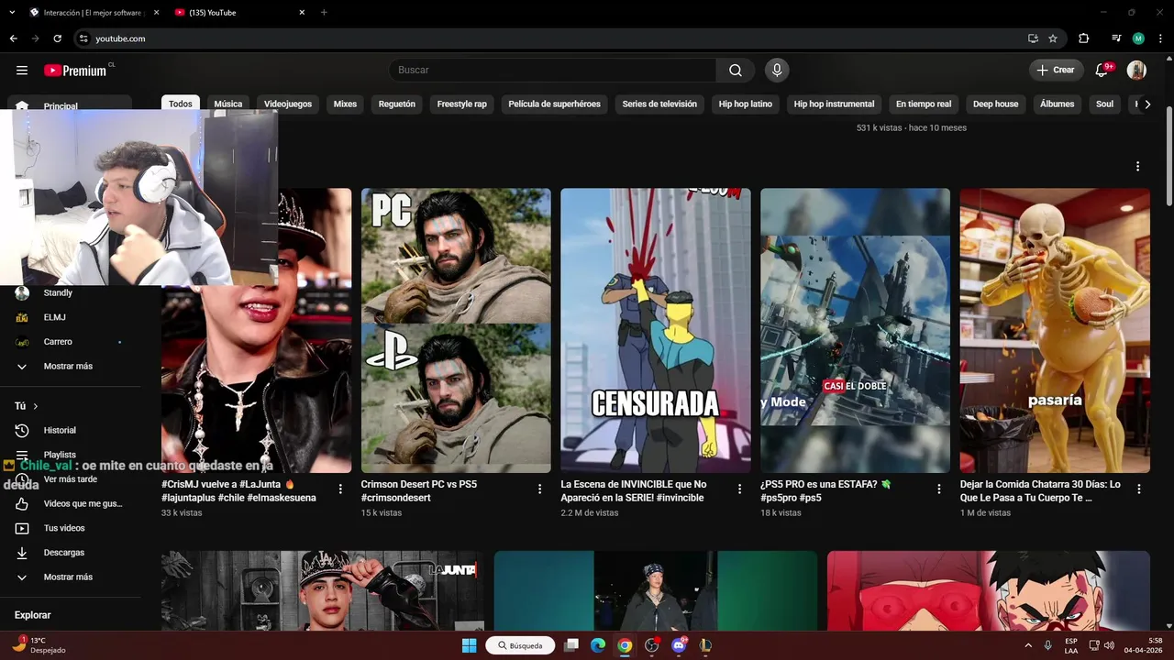
Task: Click title '¿PS5 PRO es una ESTAFA?'
Action: [x=825, y=490]
